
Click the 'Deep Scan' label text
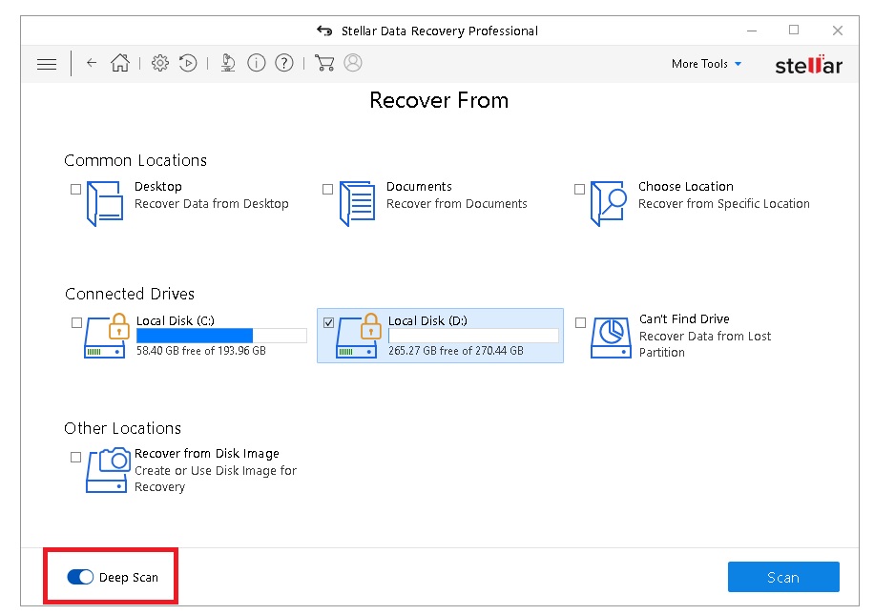(x=129, y=578)
